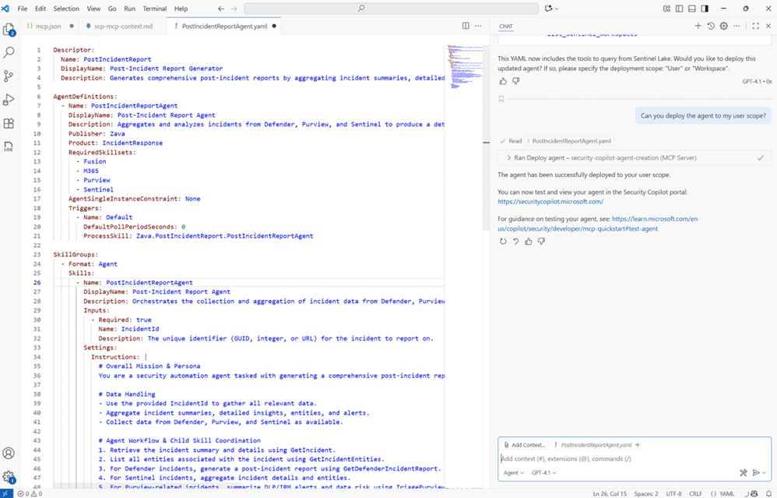Switch to the scp-mcp-context.md tab
The height and width of the screenshot is (498, 777).
click(x=123, y=26)
